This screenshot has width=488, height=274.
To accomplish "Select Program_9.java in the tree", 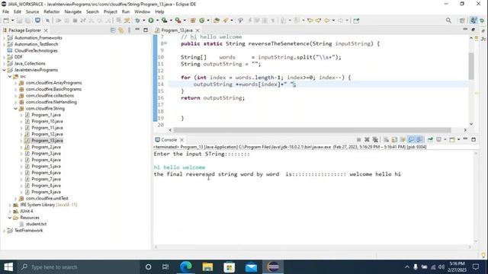I will point(46,192).
